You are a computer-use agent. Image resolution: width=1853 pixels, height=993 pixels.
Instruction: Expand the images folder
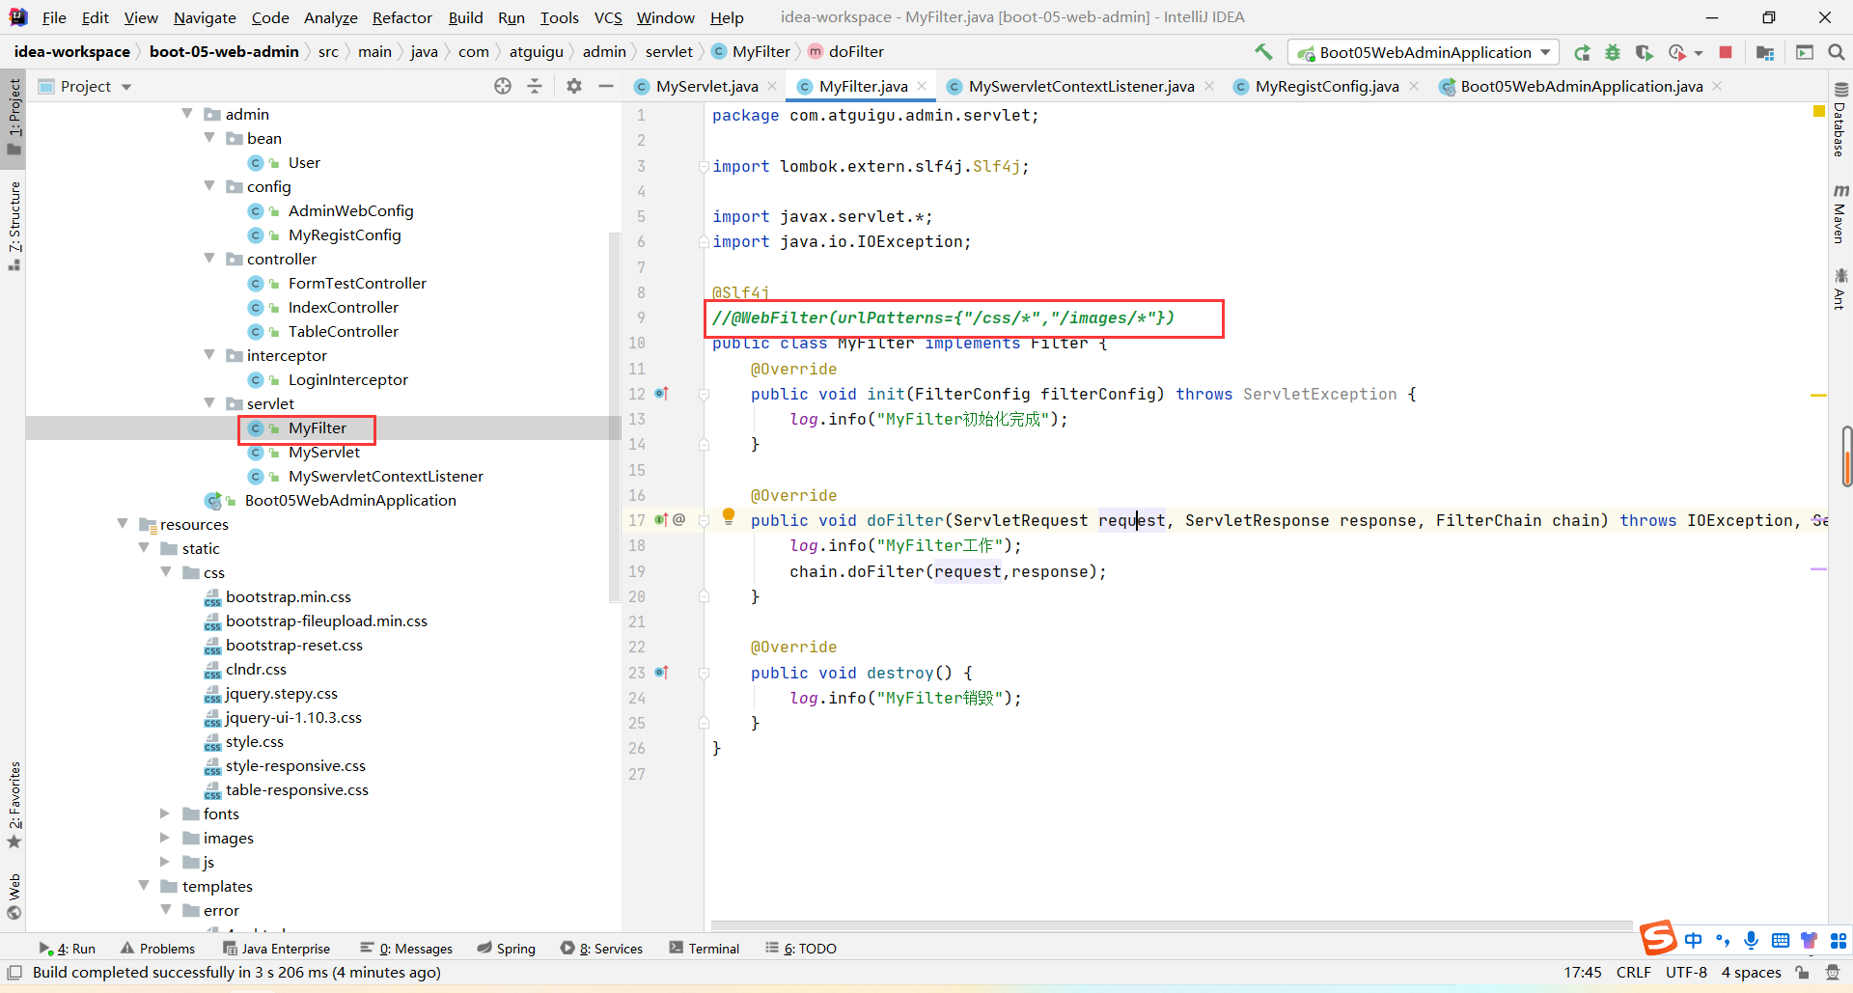[165, 838]
